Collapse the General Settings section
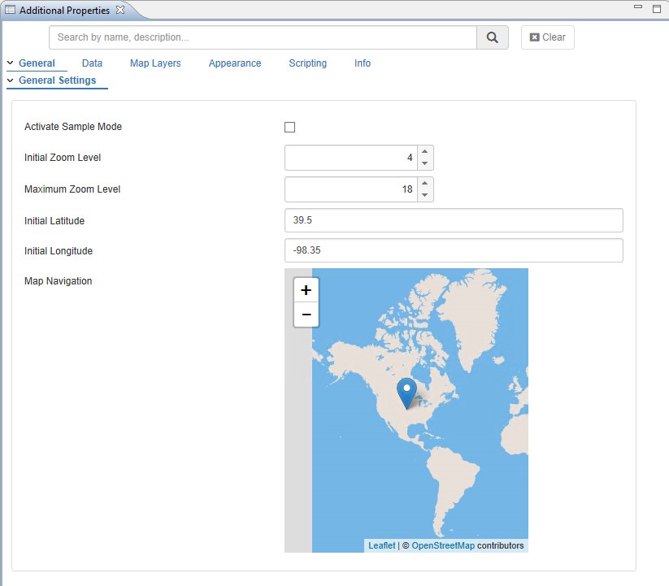Screen dimensions: 669x586 tap(11, 80)
